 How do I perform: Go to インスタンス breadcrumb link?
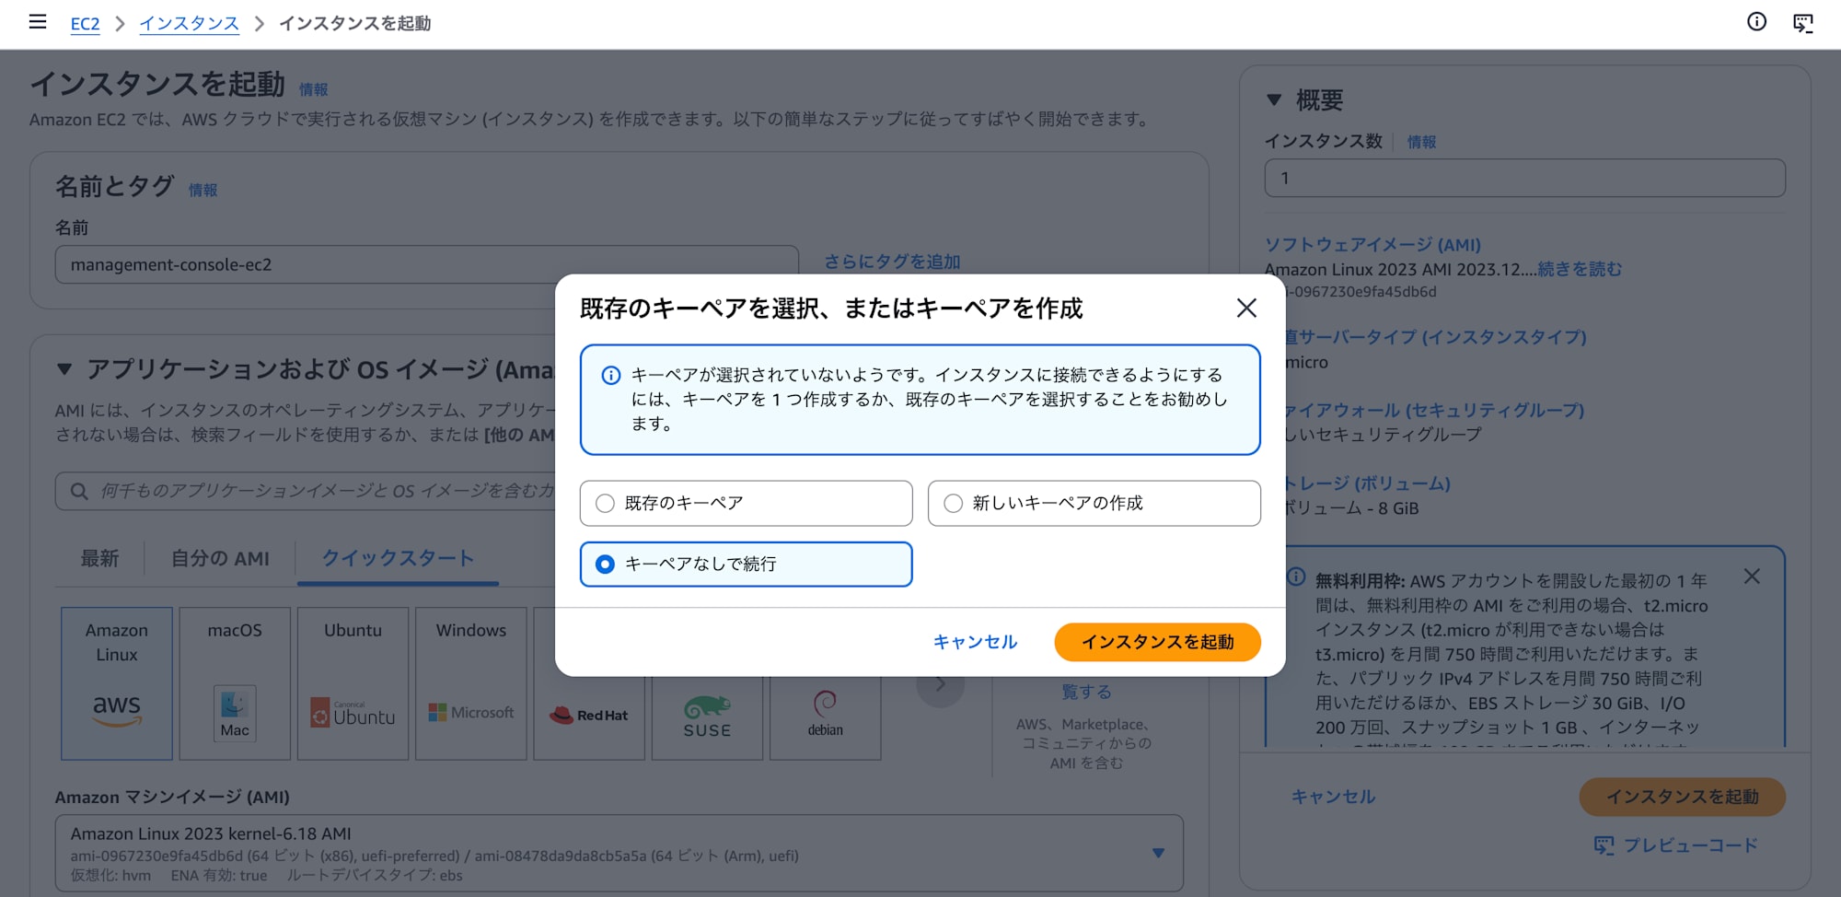click(x=190, y=24)
